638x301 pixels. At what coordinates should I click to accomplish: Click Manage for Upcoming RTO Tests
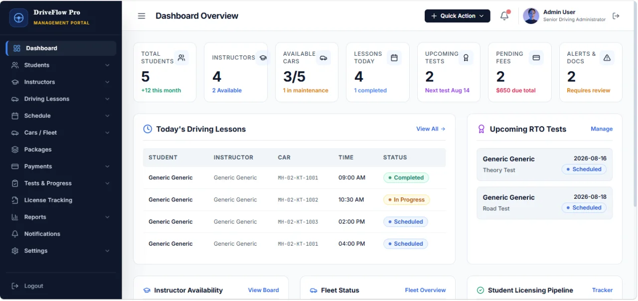coord(602,129)
